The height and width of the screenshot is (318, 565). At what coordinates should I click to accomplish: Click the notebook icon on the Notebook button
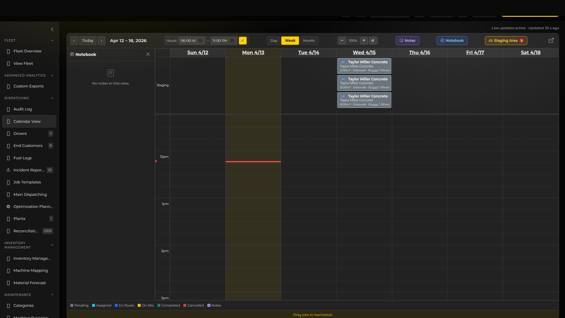pos(442,41)
